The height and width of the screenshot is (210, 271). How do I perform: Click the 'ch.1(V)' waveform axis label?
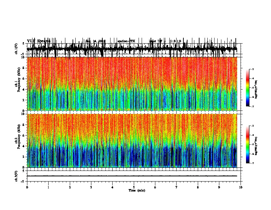click(x=16, y=49)
